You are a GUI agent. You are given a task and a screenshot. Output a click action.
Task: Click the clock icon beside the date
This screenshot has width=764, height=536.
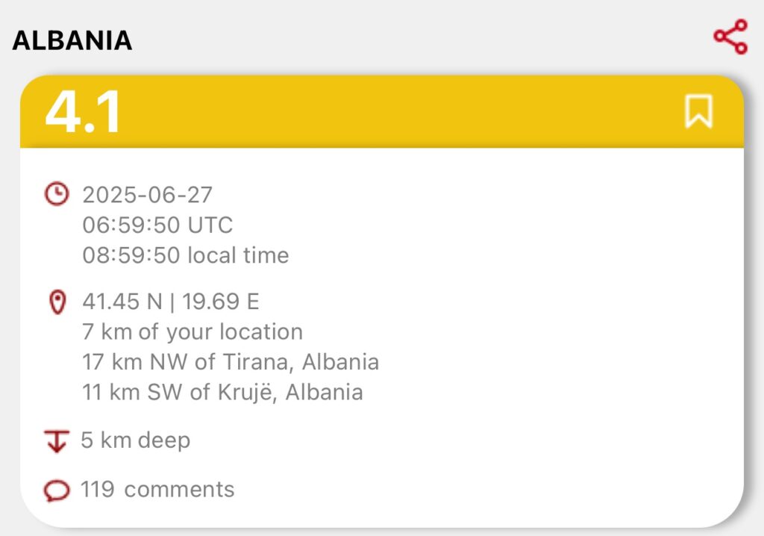coord(57,193)
